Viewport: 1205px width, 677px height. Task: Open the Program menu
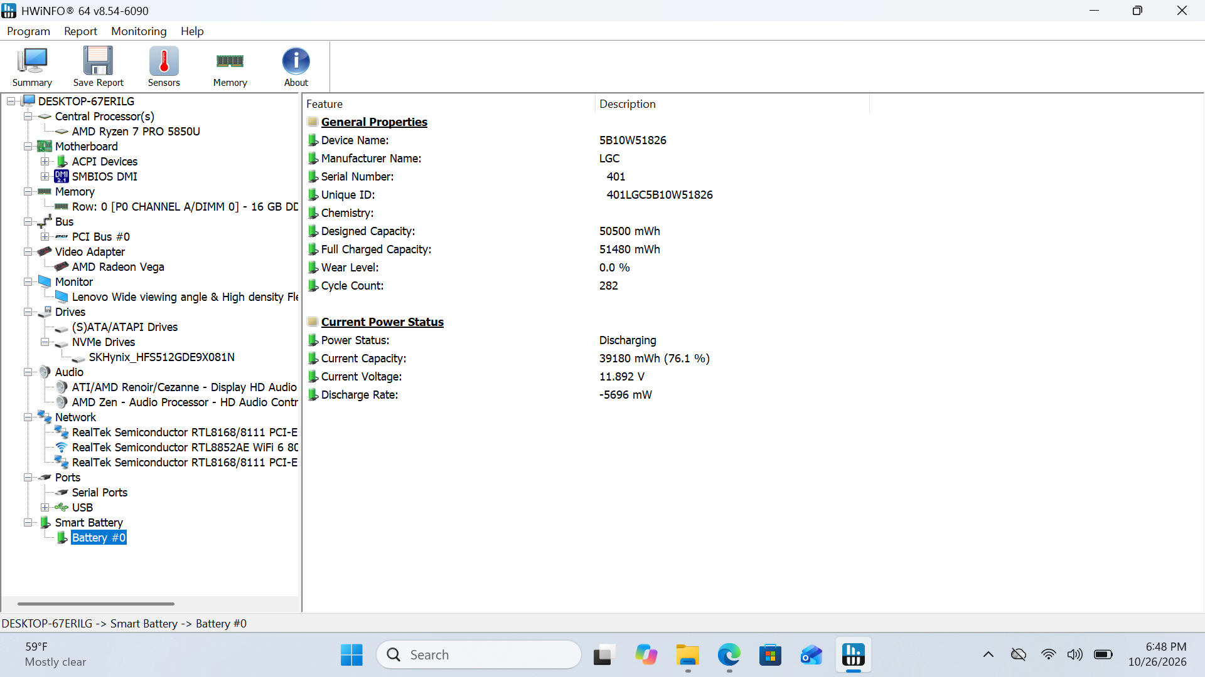click(x=28, y=31)
